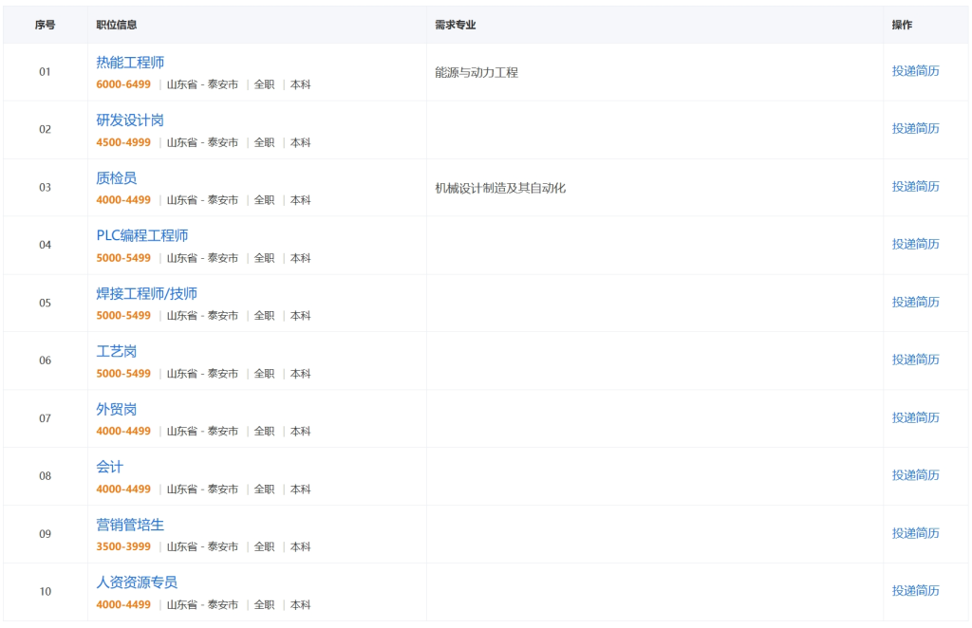Select the 职位信息 column header
The height and width of the screenshot is (628, 972).
pos(117,25)
